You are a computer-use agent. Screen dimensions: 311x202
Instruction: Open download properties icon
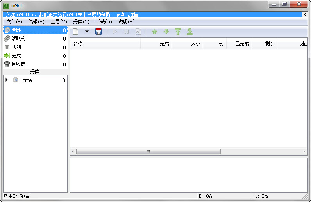click(138, 32)
